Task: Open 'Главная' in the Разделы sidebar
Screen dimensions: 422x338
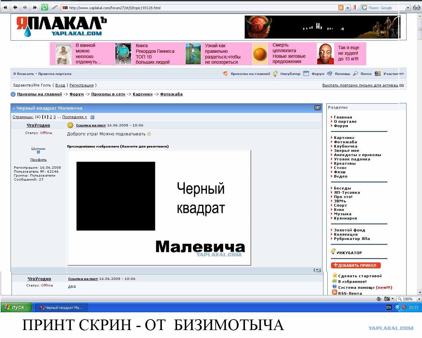Action: (343, 117)
